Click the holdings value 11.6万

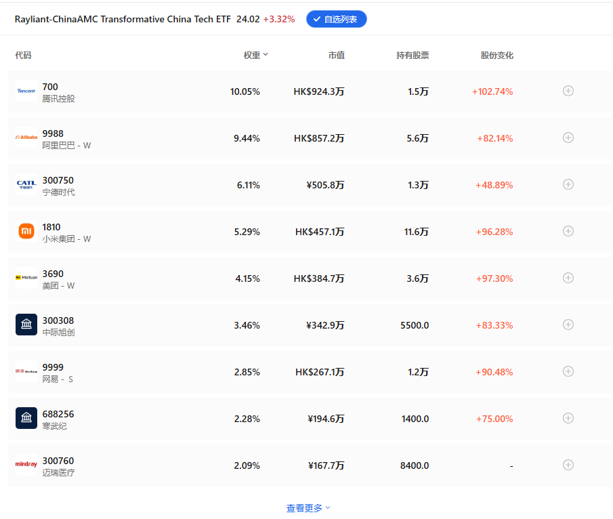(417, 232)
